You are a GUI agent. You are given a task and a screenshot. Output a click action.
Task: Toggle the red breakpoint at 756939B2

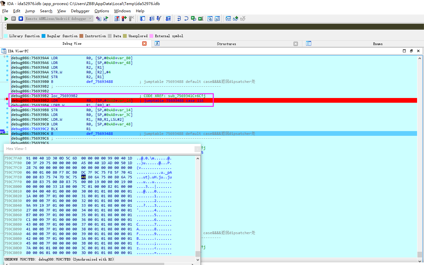(x=7, y=99)
